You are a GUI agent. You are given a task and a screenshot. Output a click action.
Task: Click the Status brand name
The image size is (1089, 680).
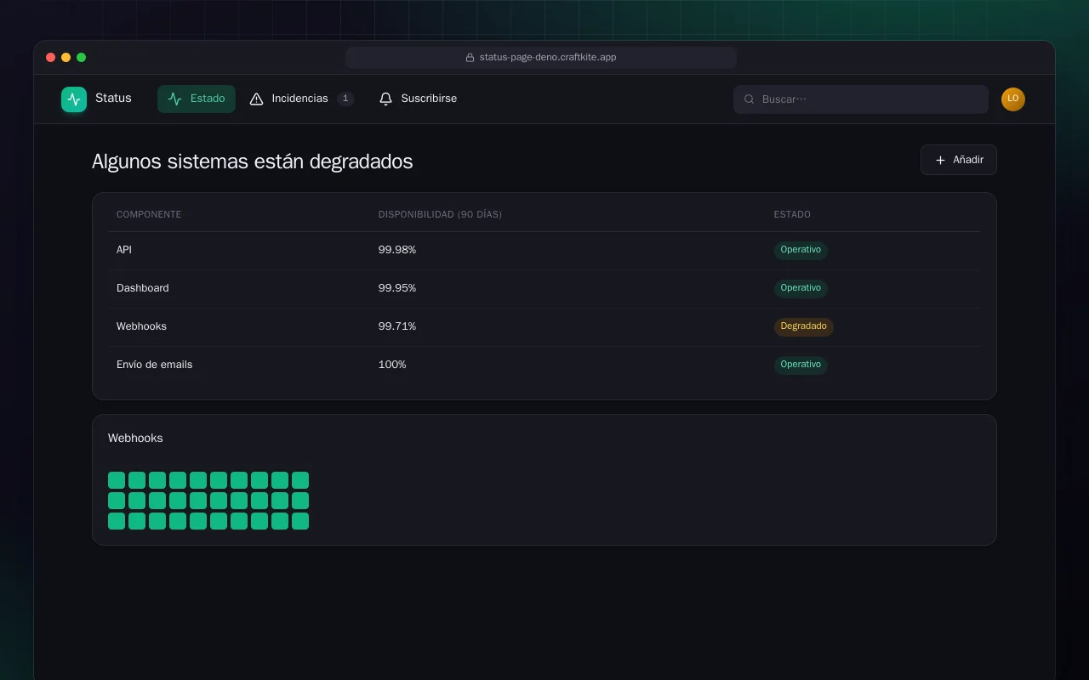(113, 99)
